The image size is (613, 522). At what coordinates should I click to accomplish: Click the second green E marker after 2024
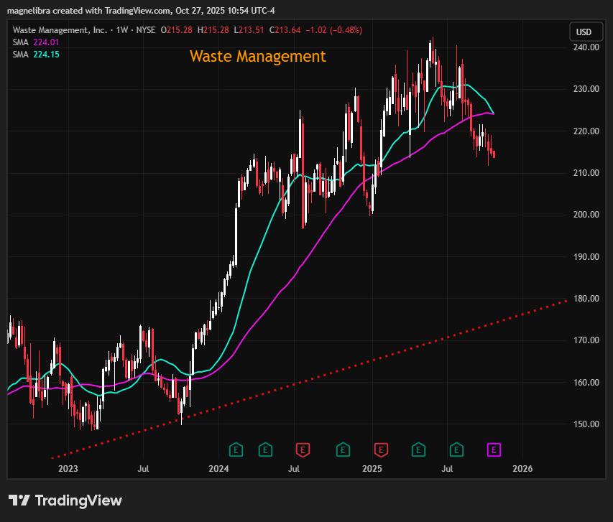click(265, 449)
